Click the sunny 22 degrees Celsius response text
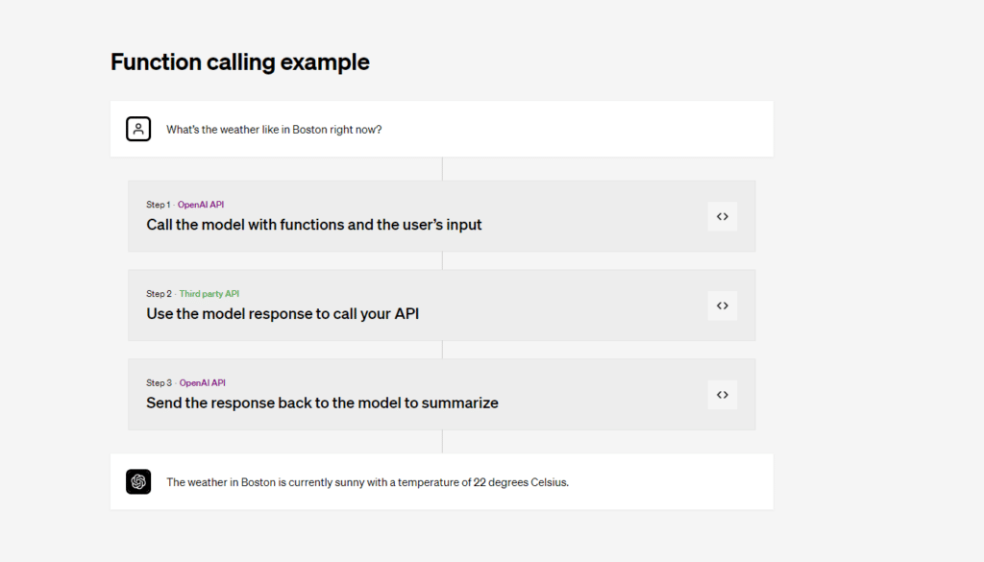 (367, 482)
